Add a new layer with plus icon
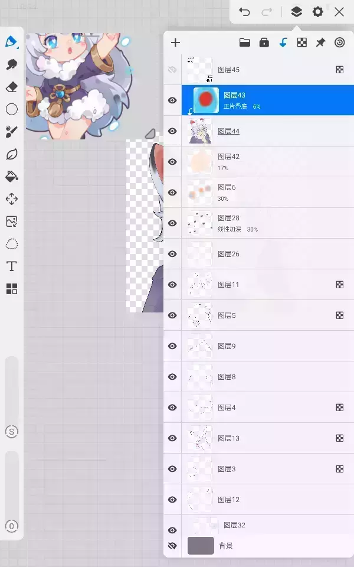 [175, 43]
